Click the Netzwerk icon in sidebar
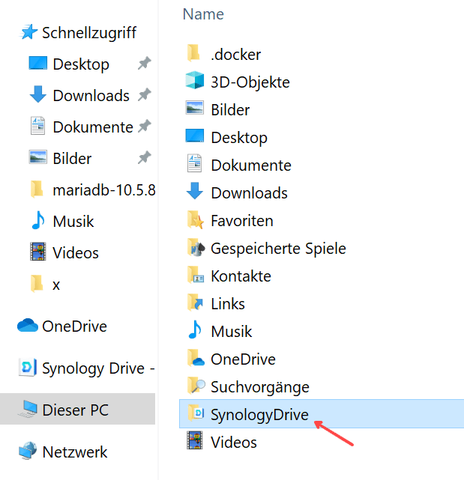Screen dimensions: 464x480 point(28,452)
